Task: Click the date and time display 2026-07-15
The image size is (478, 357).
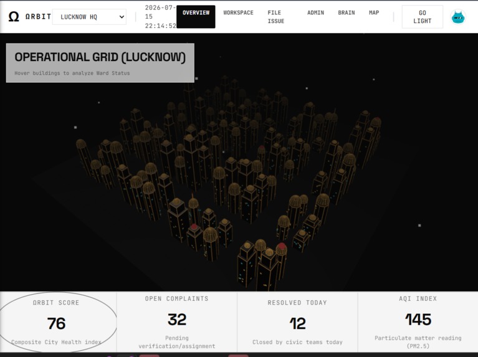Action: coord(160,17)
